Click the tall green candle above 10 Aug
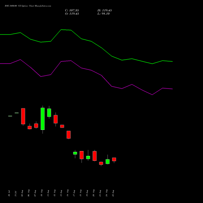The width and height of the screenshot is (203, 203). tap(43, 119)
